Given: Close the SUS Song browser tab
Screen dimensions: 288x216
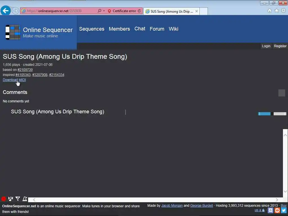Looking at the screenshot, I should coord(197,11).
